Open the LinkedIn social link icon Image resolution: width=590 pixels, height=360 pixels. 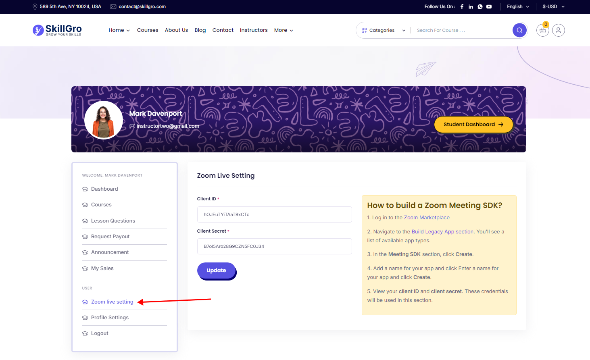tap(471, 6)
